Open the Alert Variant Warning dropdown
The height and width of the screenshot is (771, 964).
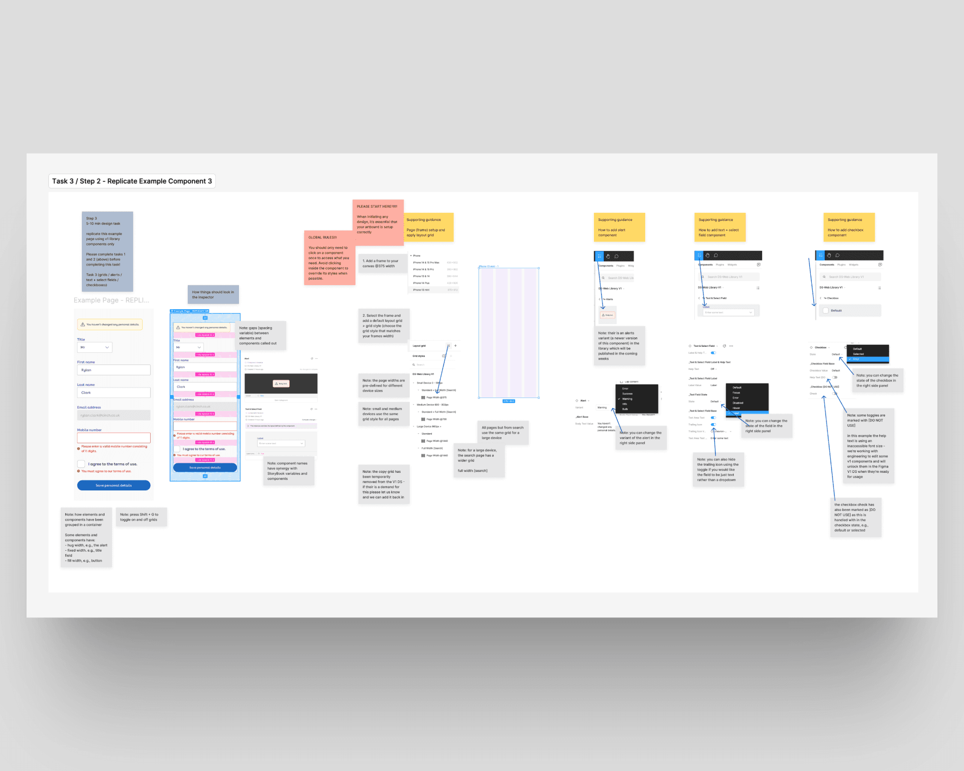tap(602, 408)
